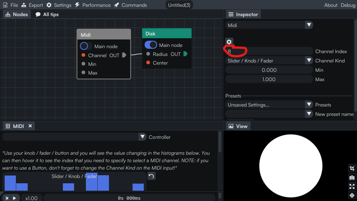
Task: Enable Main node toggle on the Midi node
Action: (86, 46)
